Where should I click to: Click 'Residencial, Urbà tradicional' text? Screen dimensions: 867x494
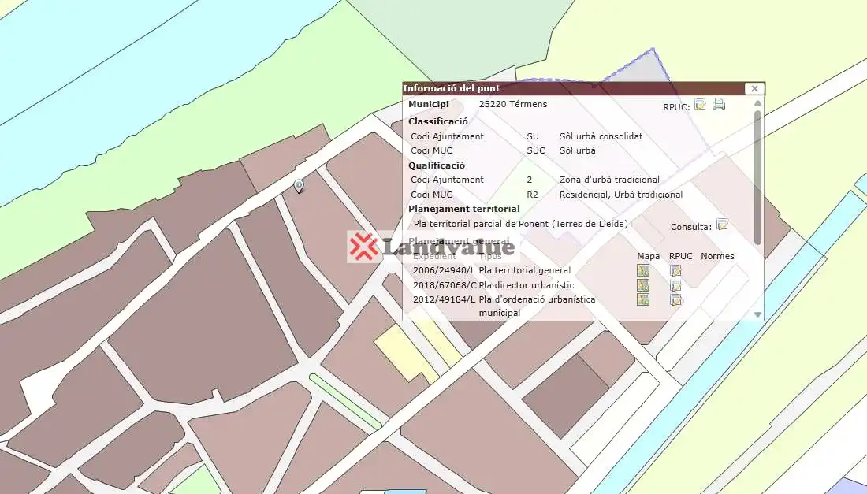(621, 195)
